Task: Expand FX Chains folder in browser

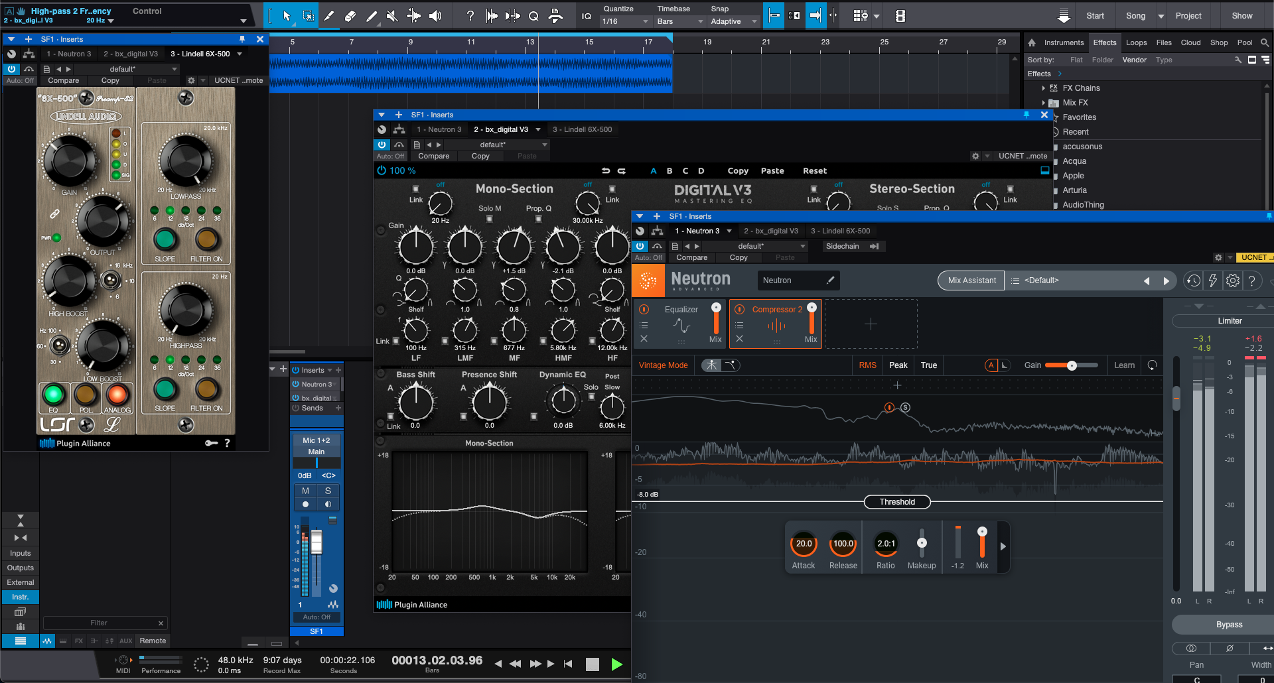Action: pyautogui.click(x=1043, y=88)
